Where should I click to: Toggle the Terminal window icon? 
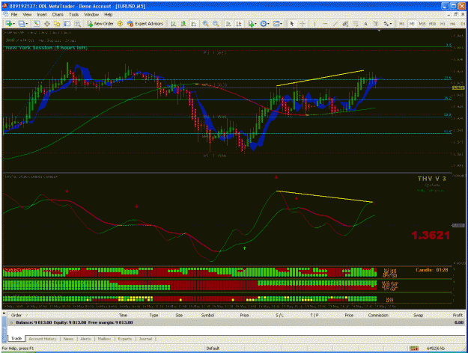(67, 23)
